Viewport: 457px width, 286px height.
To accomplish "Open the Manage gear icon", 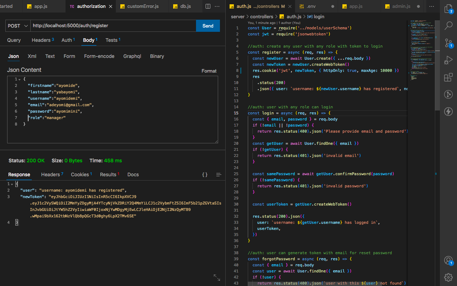I will click(448, 277).
